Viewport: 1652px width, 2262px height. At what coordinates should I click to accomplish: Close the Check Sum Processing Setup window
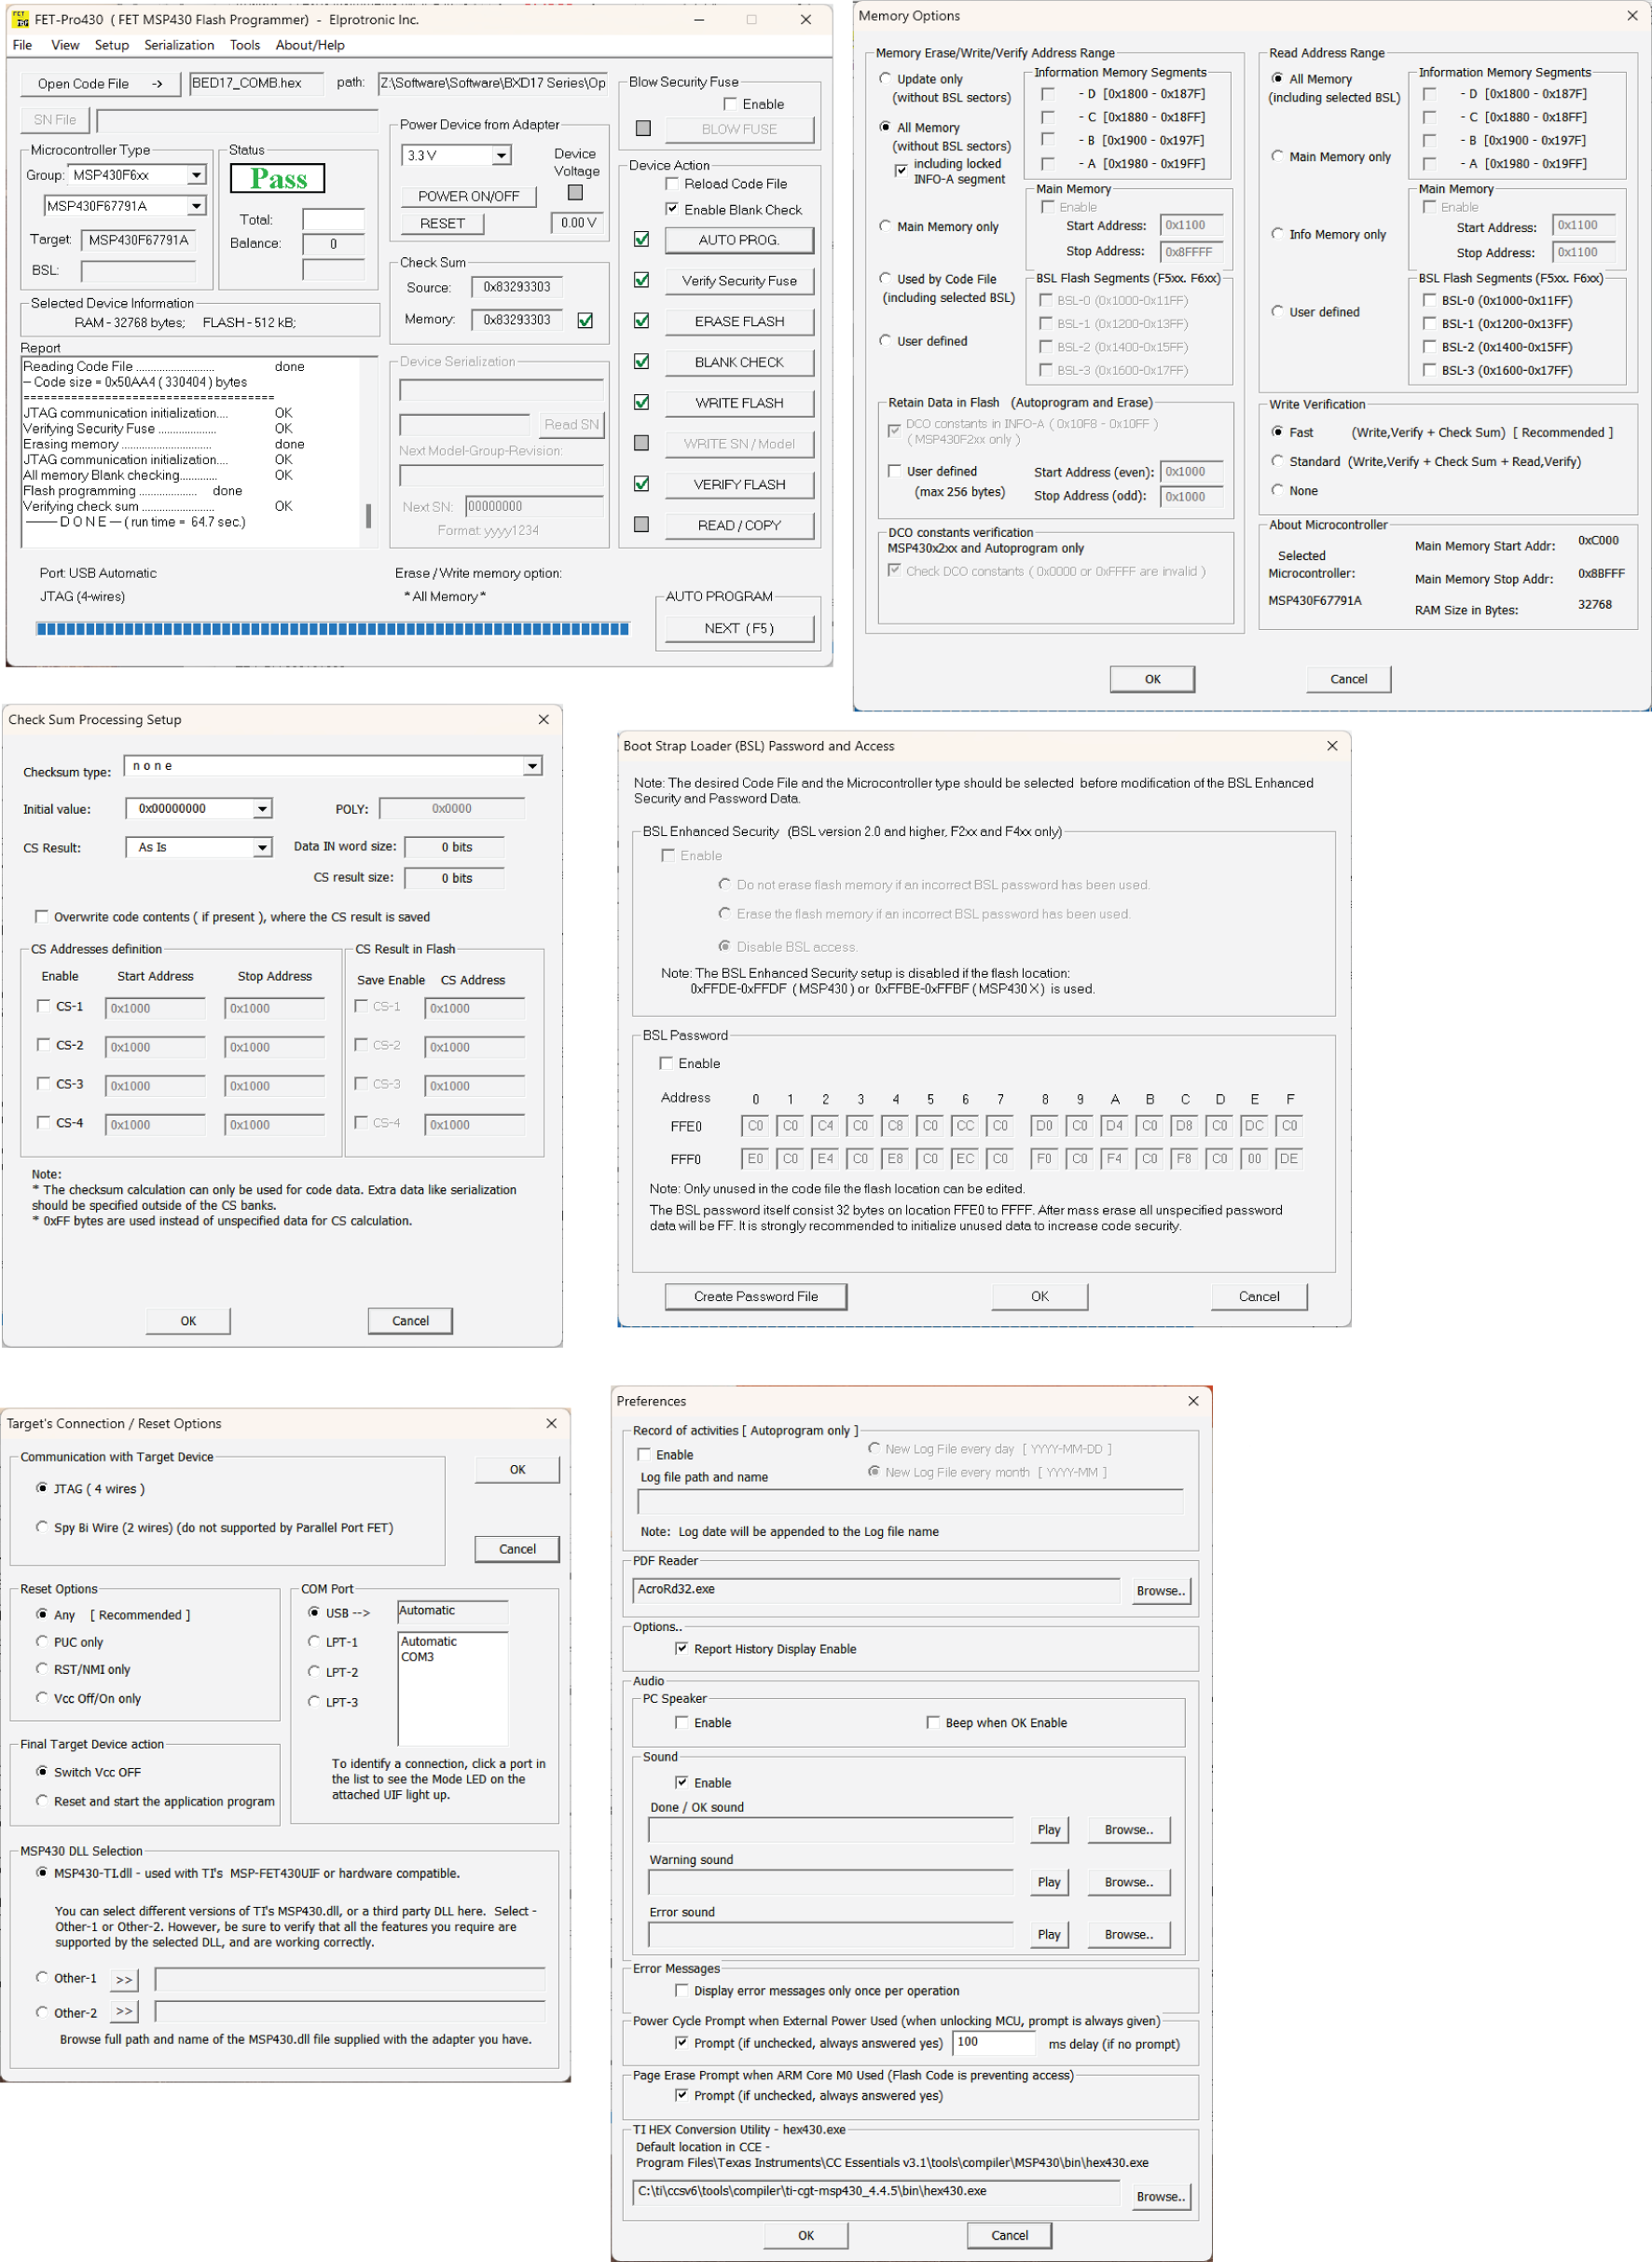click(x=544, y=720)
